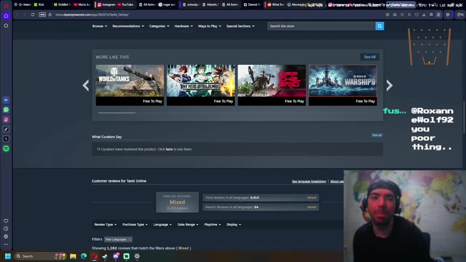Open the Opera main menu logo
The height and width of the screenshot is (262, 466).
(6, 5)
